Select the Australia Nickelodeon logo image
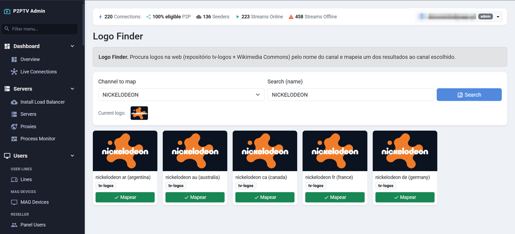Viewport: 515px width, 234px height. pyautogui.click(x=195, y=151)
